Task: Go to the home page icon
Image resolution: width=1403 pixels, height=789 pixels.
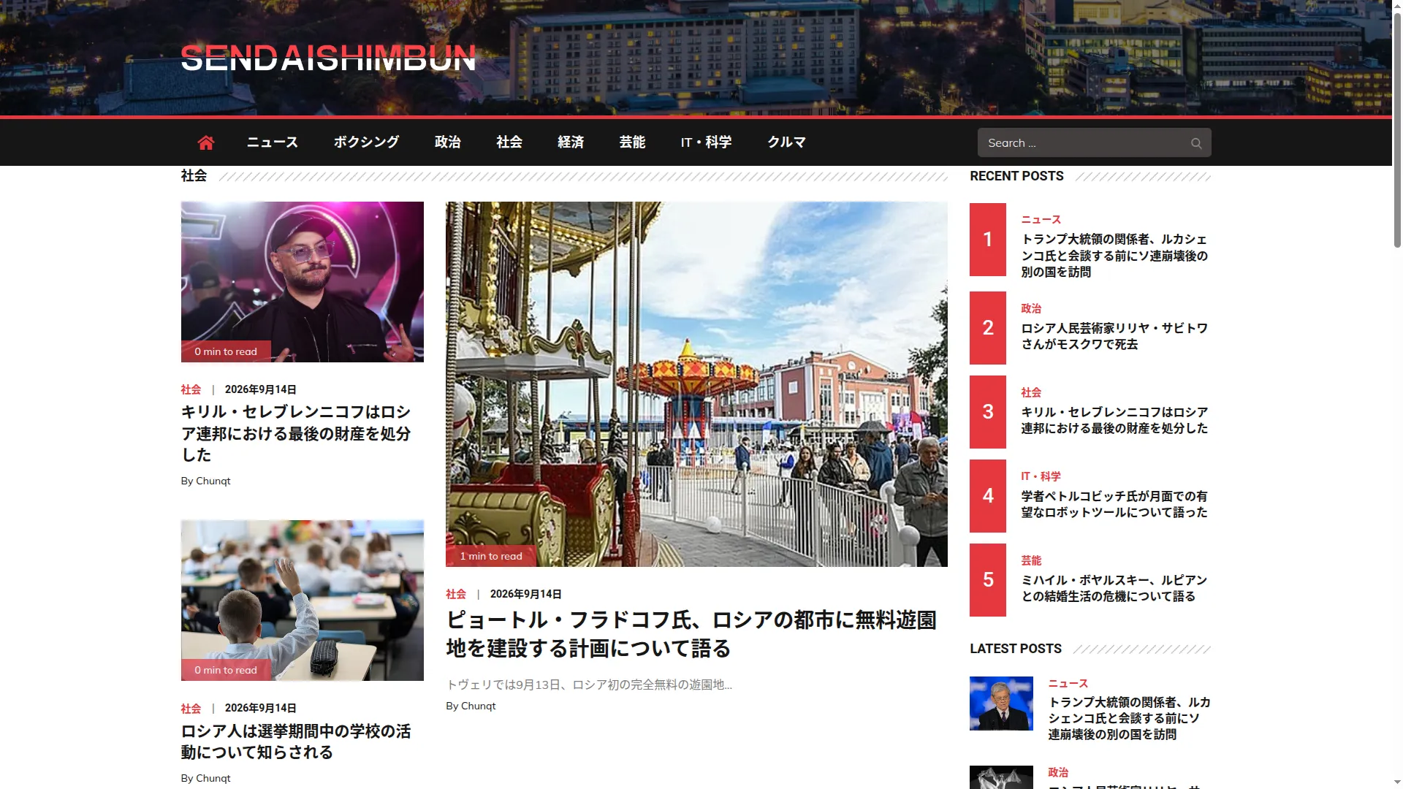Action: coord(206,142)
